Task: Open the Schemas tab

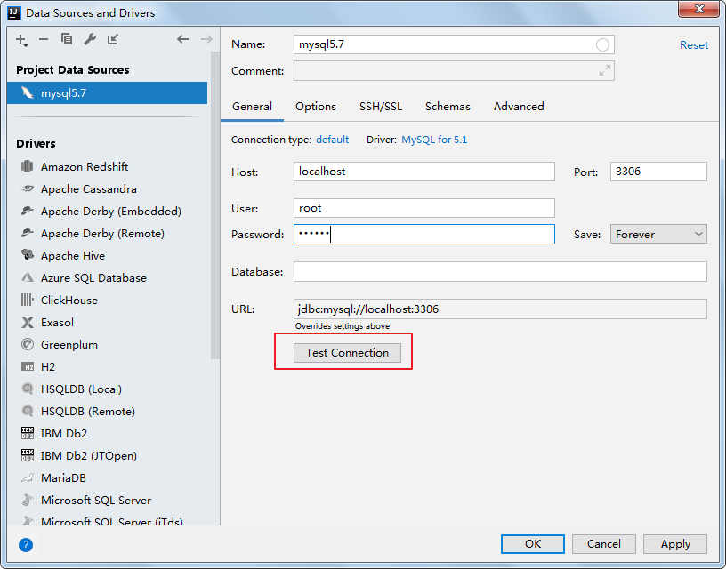Action: click(448, 107)
